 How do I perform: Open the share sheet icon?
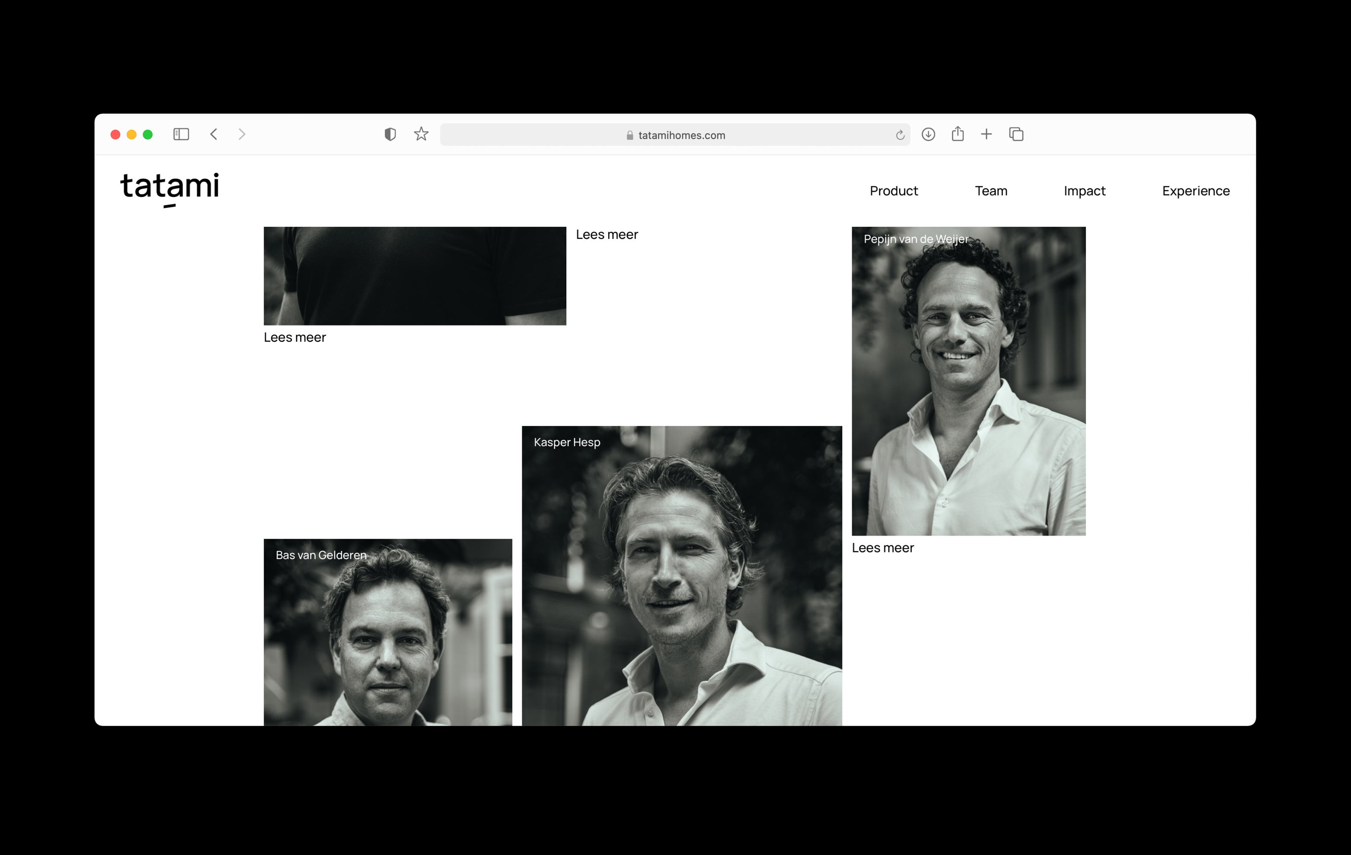click(x=958, y=133)
